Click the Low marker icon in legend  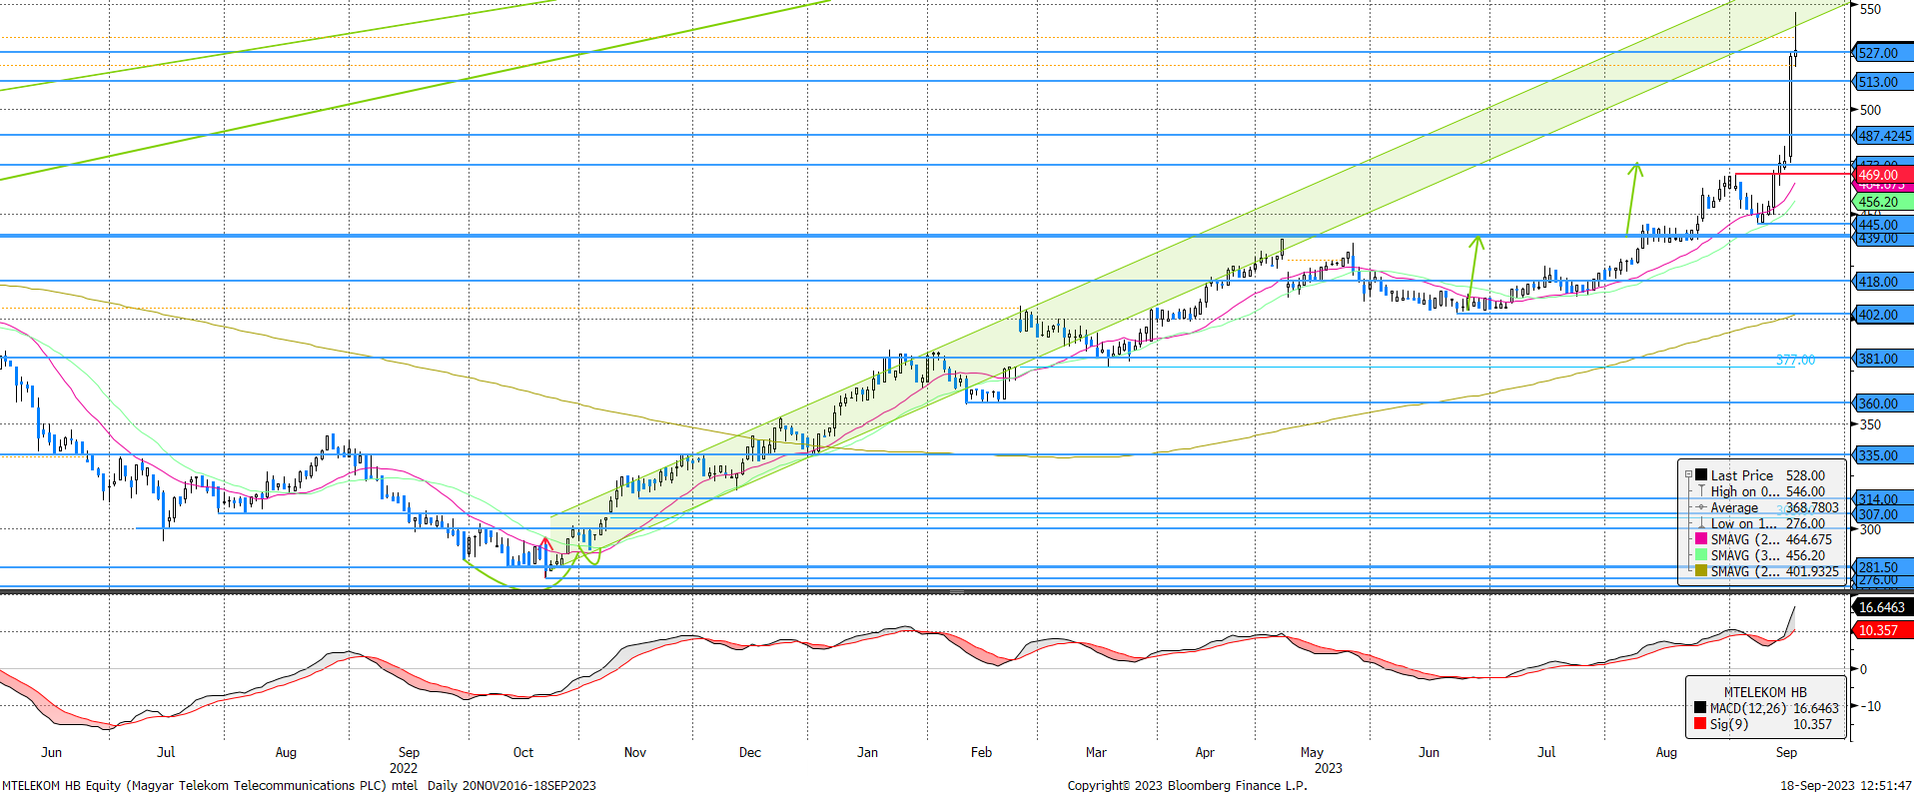point(1701,523)
